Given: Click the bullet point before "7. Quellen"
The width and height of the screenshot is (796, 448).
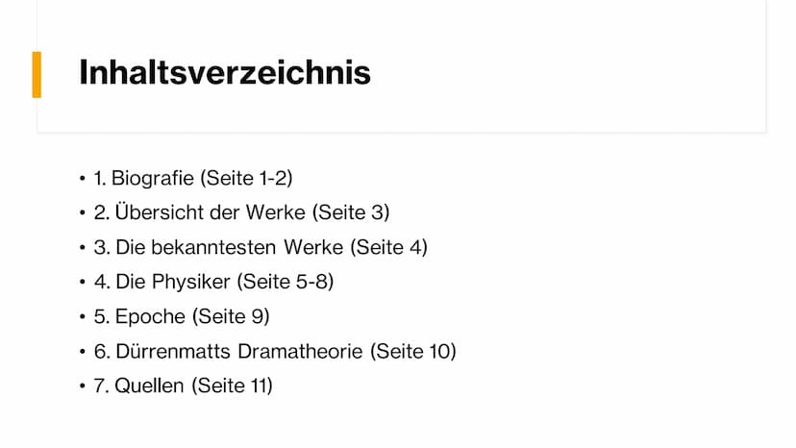Looking at the screenshot, I should point(83,386).
